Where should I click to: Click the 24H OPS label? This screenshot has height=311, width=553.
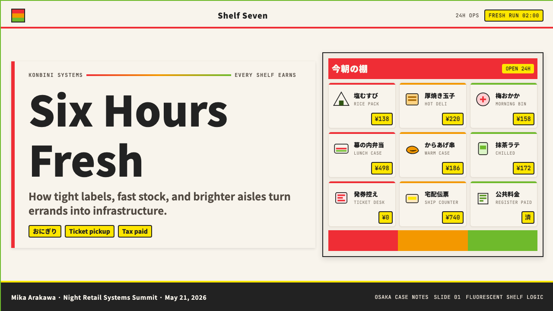click(x=467, y=16)
